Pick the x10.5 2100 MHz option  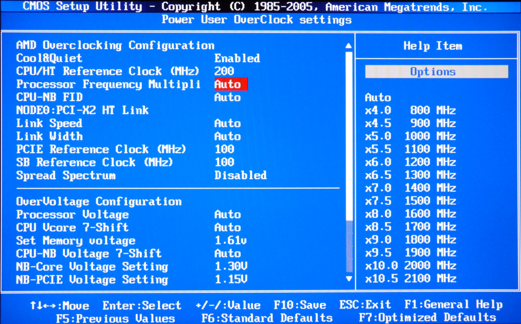click(x=410, y=278)
